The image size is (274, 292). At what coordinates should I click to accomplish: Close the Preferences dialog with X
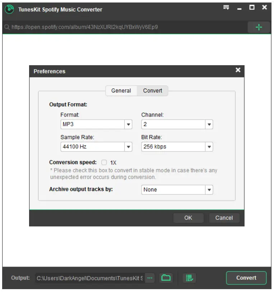238,70
